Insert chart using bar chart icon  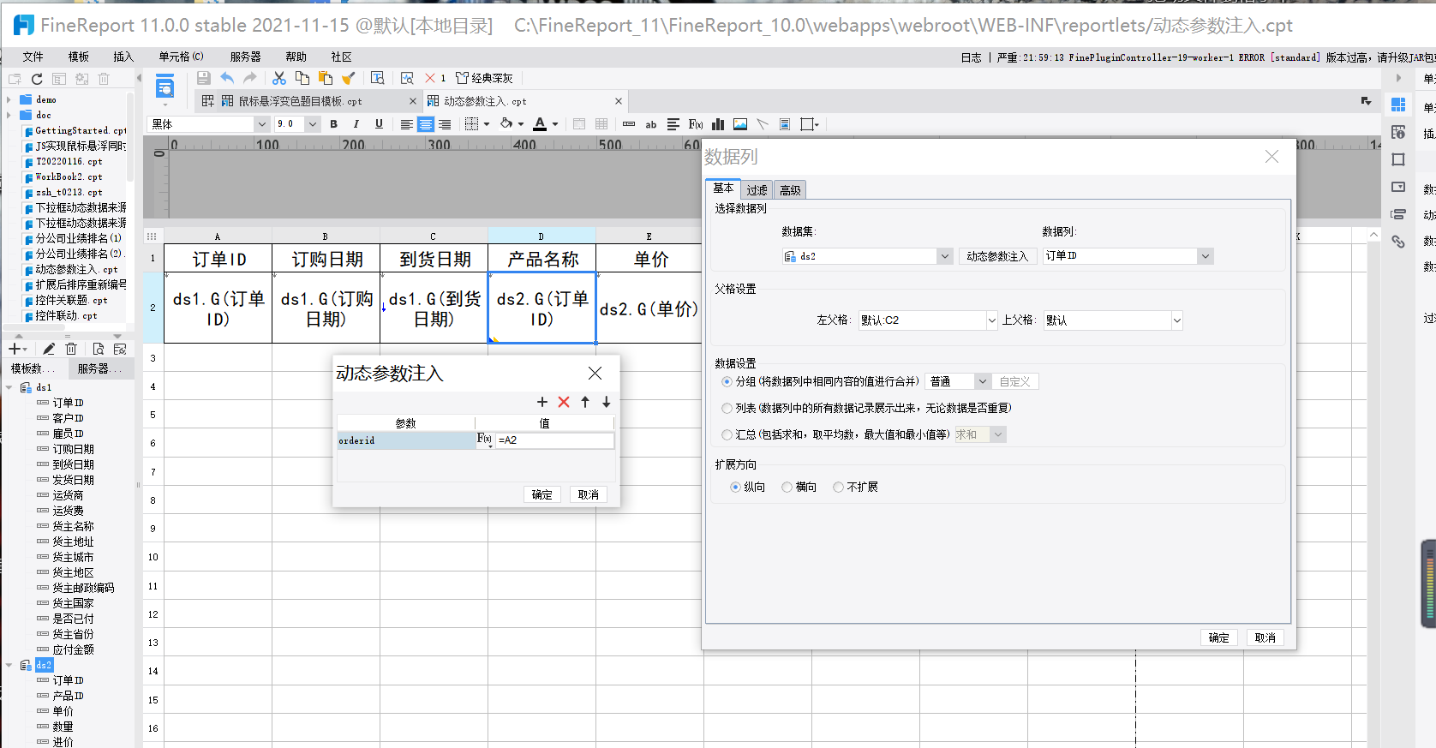[x=718, y=124]
